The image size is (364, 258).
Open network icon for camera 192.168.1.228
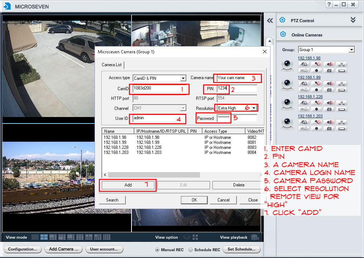[x=341, y=103]
